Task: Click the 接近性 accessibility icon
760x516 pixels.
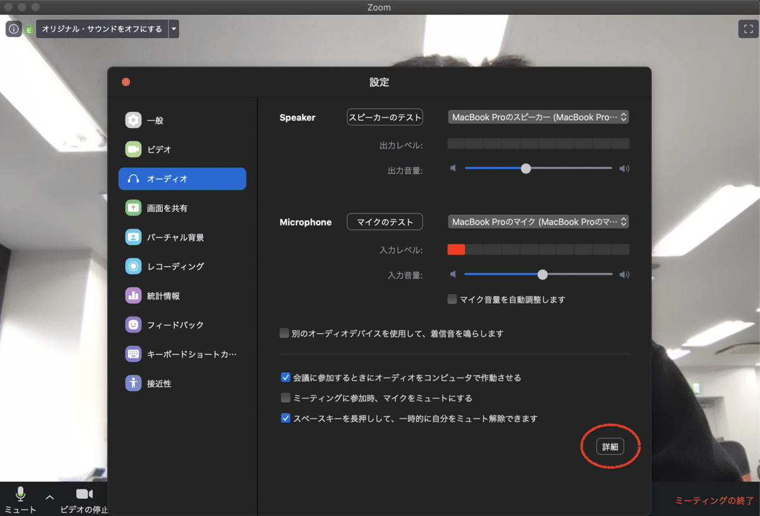Action: [x=133, y=383]
